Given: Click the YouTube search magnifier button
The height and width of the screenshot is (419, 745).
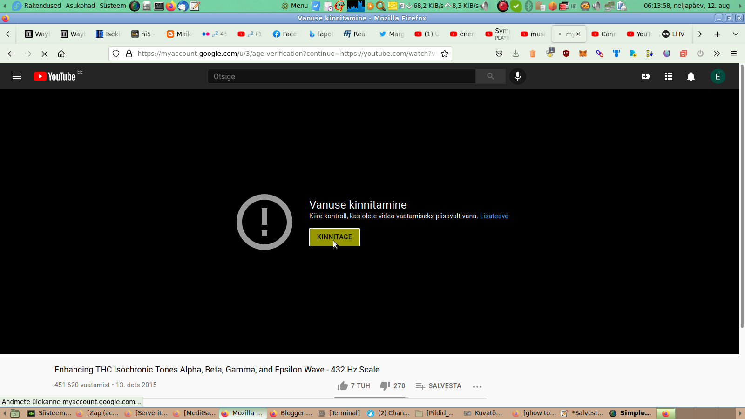Looking at the screenshot, I should coord(490,76).
